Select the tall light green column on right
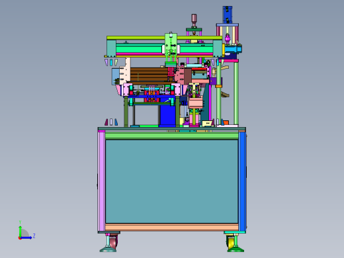 coord(236,93)
